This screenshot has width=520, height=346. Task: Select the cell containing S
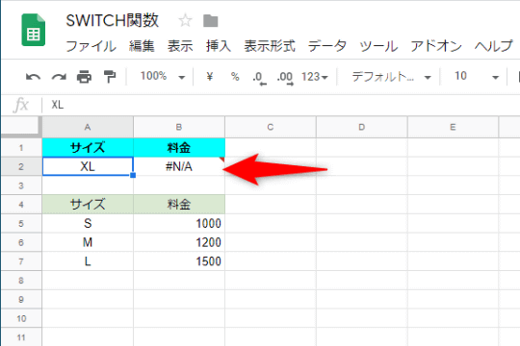[88, 224]
